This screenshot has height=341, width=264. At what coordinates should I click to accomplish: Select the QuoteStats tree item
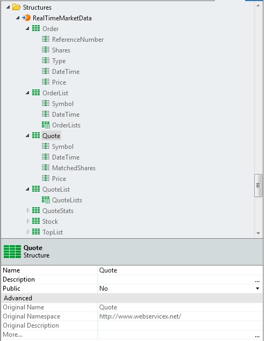pos(58,211)
